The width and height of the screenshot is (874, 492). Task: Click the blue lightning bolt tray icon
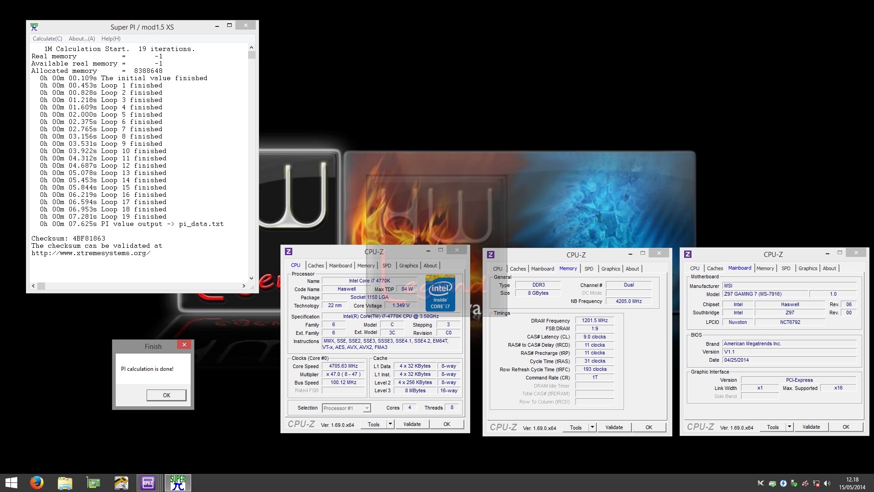[x=783, y=483]
